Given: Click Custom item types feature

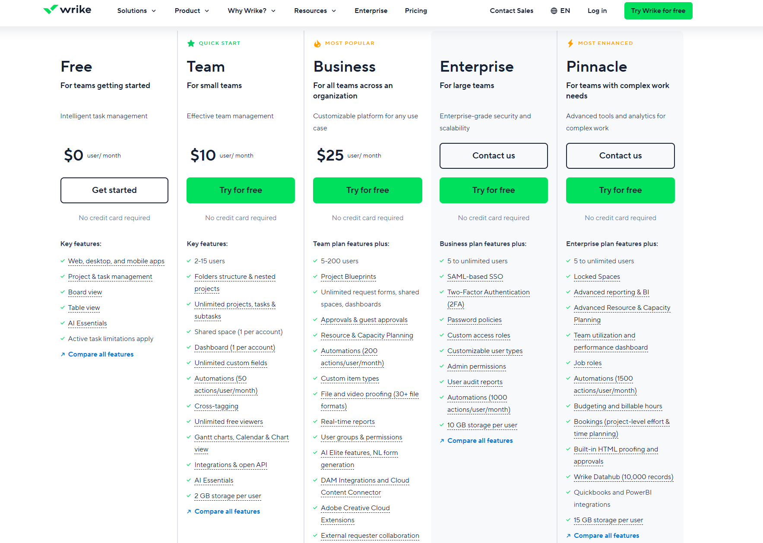Looking at the screenshot, I should (x=350, y=379).
